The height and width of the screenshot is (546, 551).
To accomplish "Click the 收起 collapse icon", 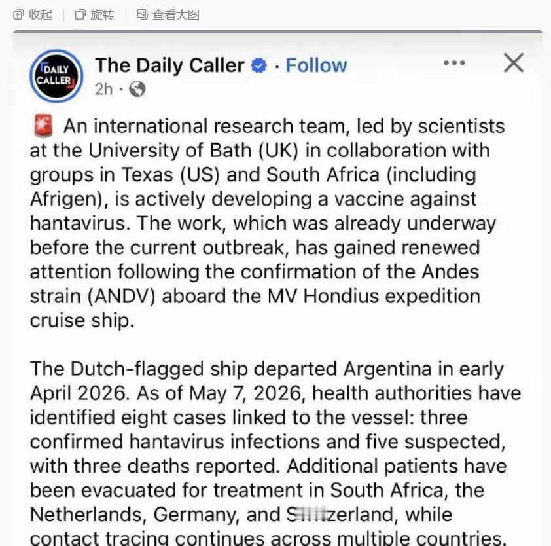I will pos(18,15).
